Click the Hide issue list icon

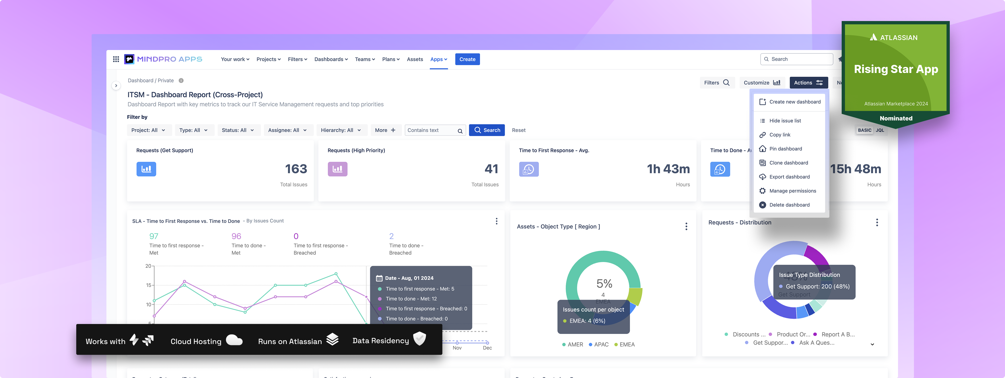[762, 121]
